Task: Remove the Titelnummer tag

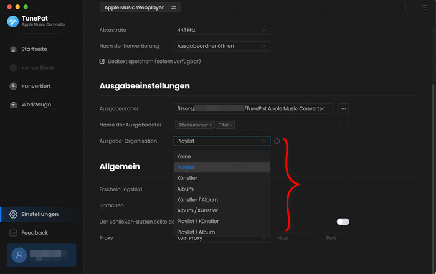Action: (x=211, y=125)
